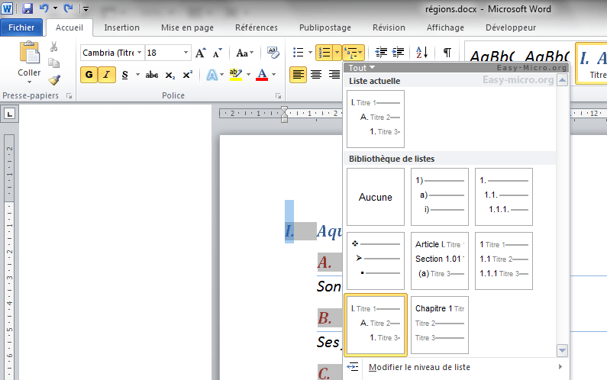This screenshot has width=607, height=380.
Task: Toggle italic I formatting
Action: click(106, 75)
